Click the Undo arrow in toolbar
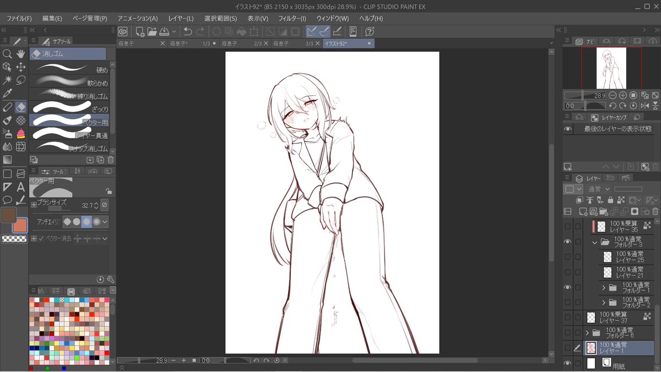The width and height of the screenshot is (661, 372). click(188, 31)
